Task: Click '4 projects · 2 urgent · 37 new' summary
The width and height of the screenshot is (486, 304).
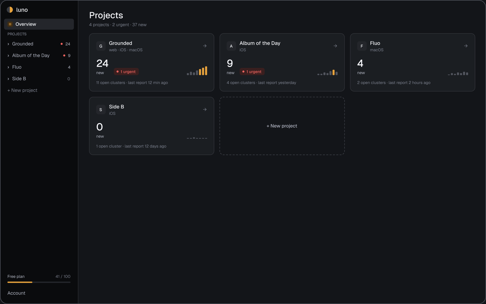Action: [x=118, y=25]
